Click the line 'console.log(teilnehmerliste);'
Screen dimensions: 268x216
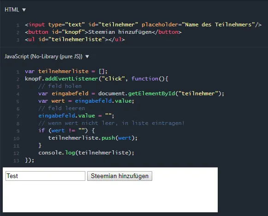pyautogui.click(x=86, y=153)
